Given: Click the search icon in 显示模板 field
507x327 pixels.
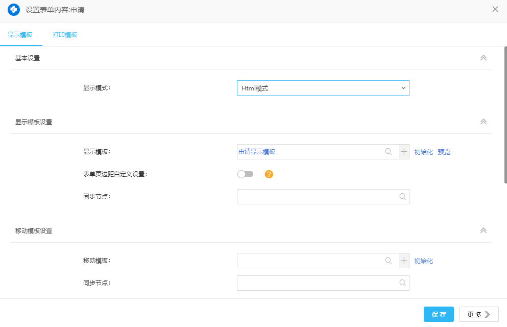Looking at the screenshot, I should 389,152.
